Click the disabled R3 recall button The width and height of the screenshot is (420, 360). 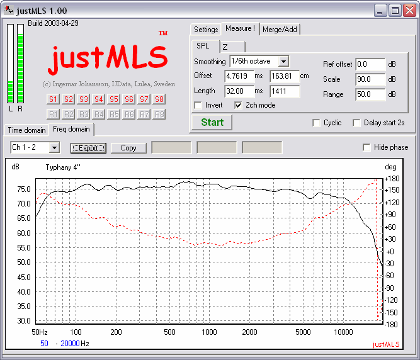pos(83,115)
